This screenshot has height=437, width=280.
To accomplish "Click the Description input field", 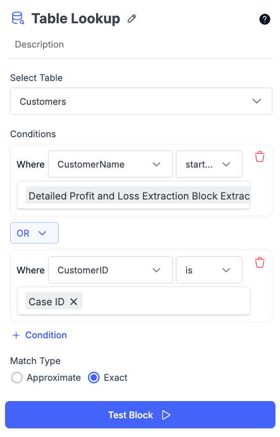I will point(141,45).
